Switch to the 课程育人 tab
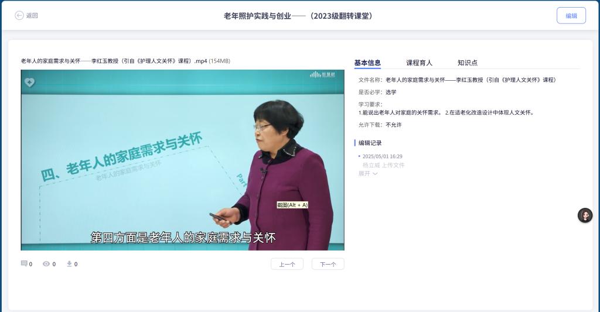Screen dimensions: 600x312 click(419, 63)
